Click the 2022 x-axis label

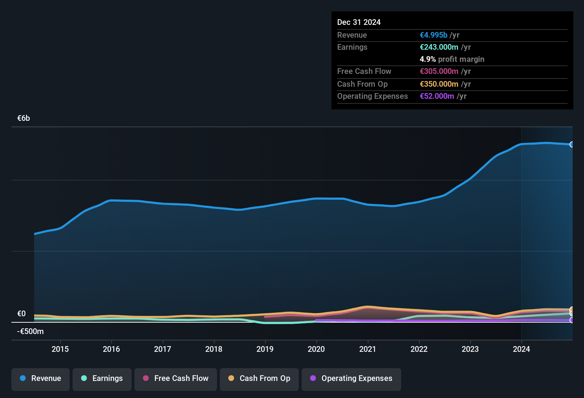pos(419,349)
